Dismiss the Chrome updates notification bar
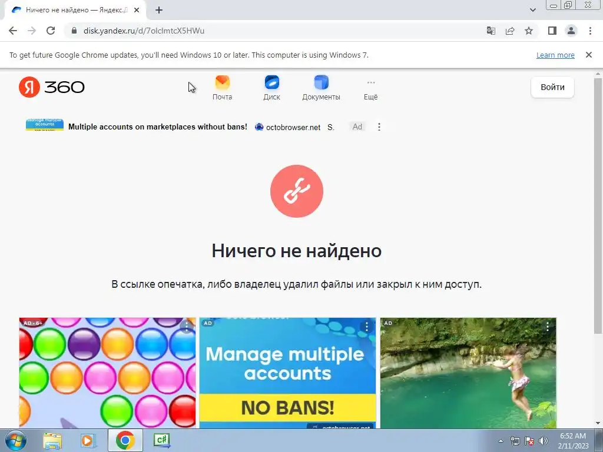 point(589,55)
